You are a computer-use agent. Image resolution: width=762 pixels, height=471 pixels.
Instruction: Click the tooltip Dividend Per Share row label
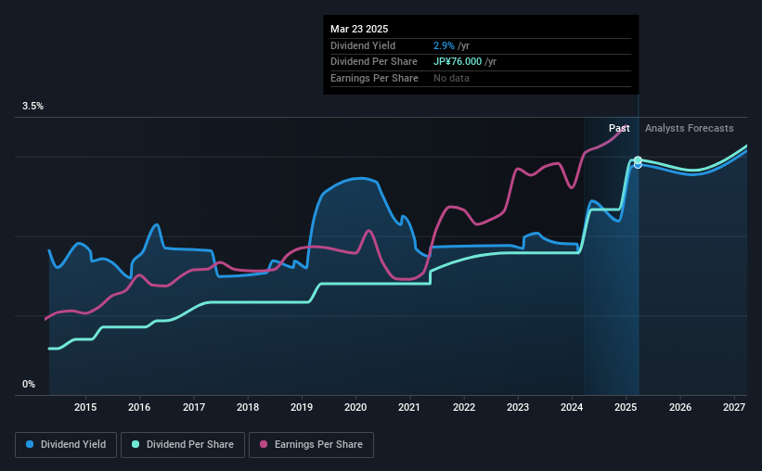[x=374, y=62]
